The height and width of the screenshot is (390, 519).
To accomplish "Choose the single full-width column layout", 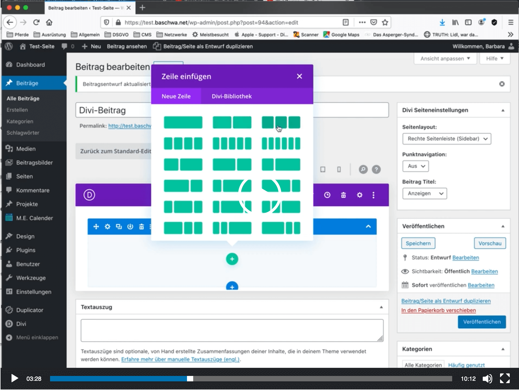I will coord(183,123).
